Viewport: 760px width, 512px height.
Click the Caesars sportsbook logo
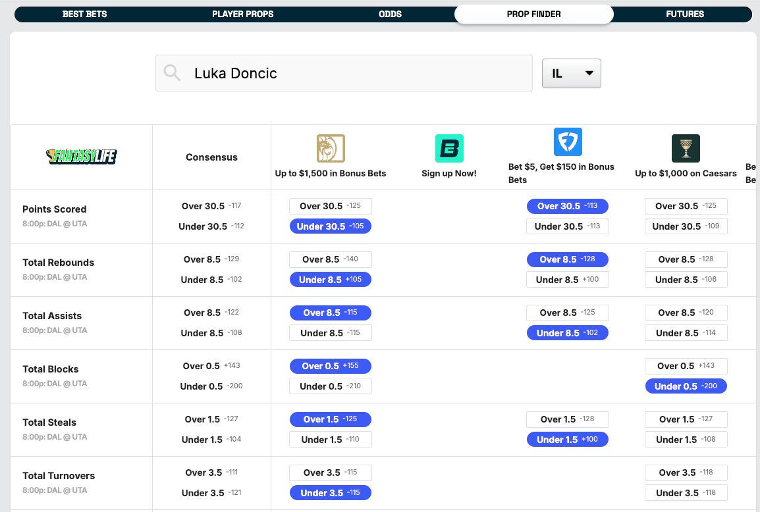pyautogui.click(x=686, y=149)
